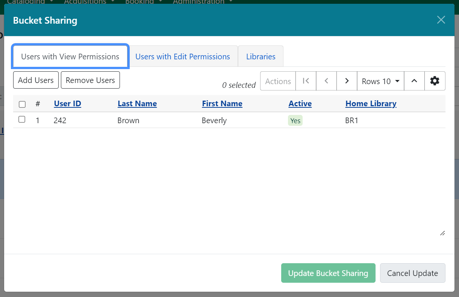459x297 pixels.
Task: Close the Bucket Sharing dialog
Action: point(441,20)
